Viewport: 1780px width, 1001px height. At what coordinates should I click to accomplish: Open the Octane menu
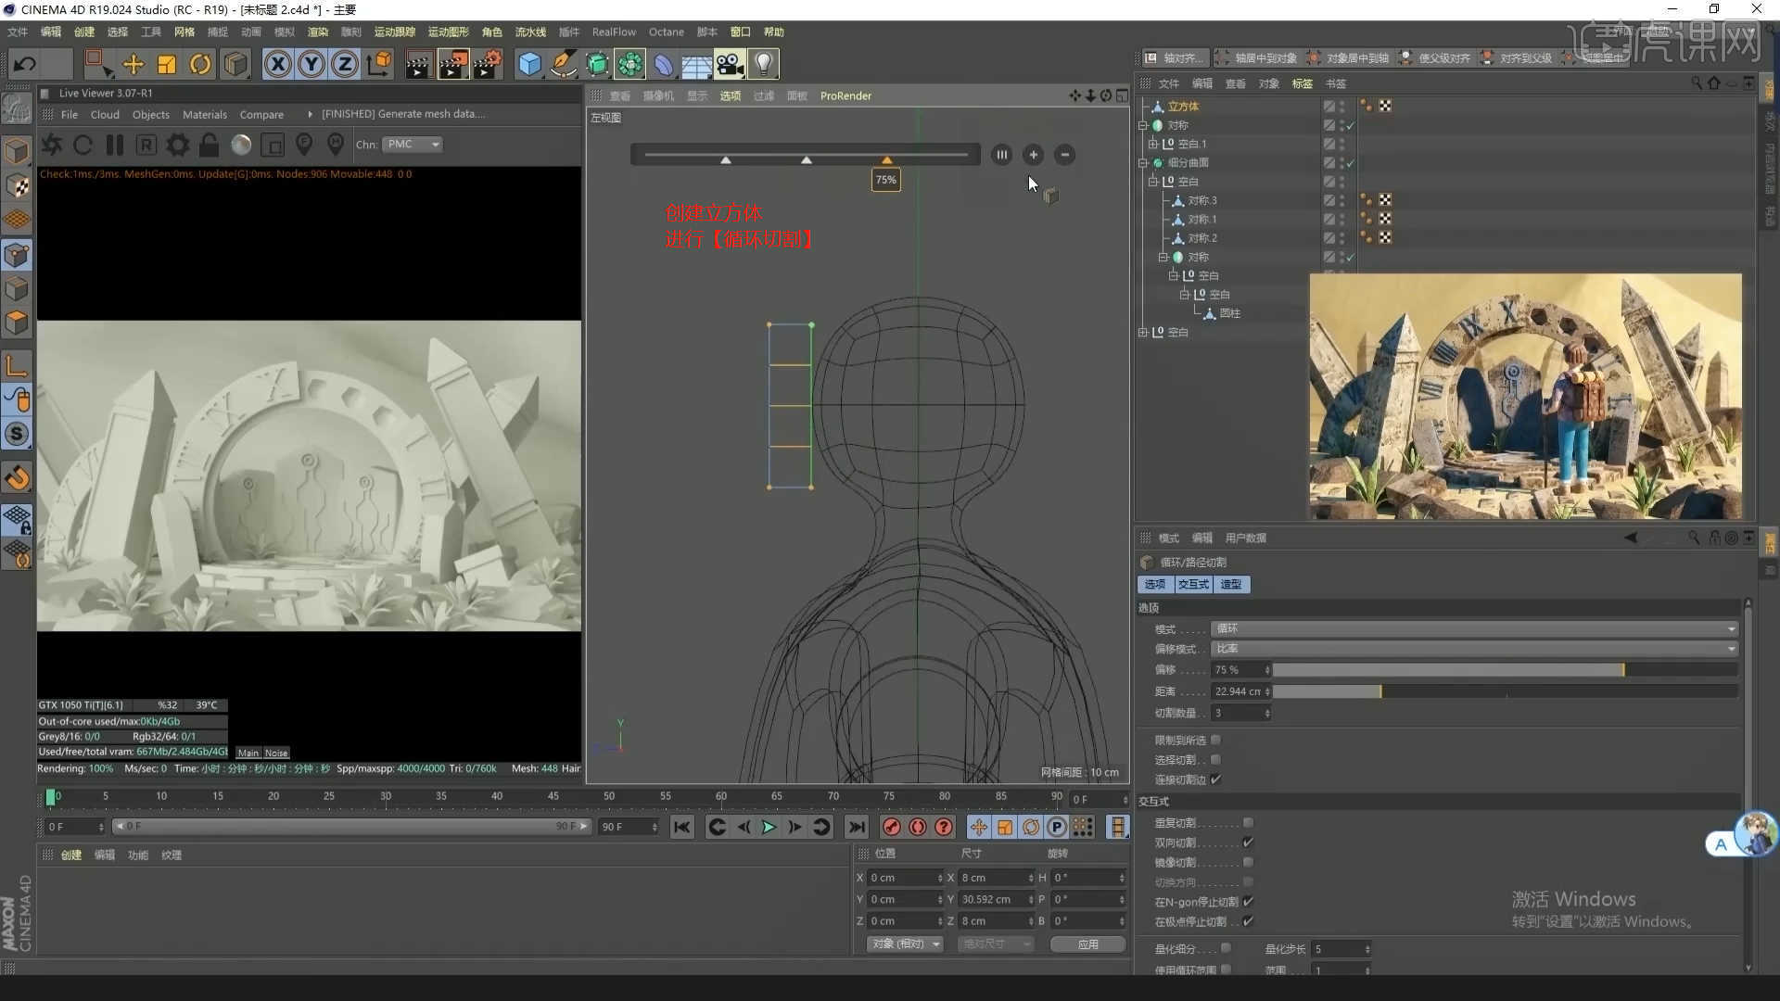(x=666, y=32)
